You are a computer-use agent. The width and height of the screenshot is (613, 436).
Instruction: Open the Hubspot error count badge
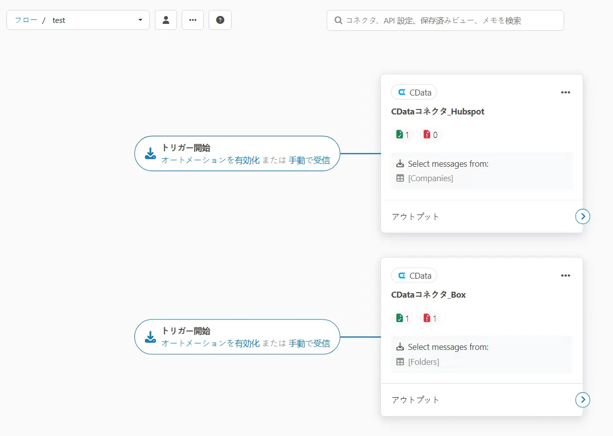pos(431,134)
